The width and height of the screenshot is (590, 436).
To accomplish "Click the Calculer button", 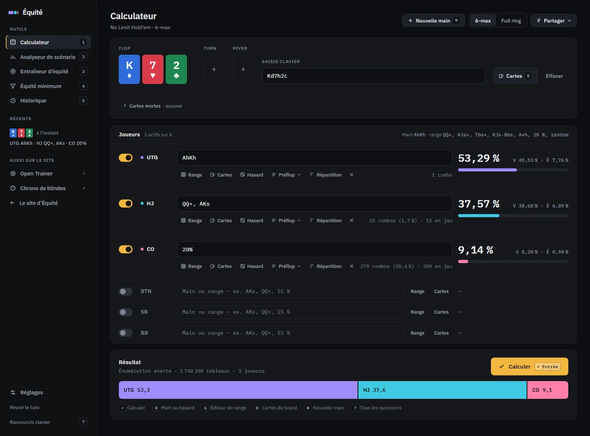I will click(529, 367).
